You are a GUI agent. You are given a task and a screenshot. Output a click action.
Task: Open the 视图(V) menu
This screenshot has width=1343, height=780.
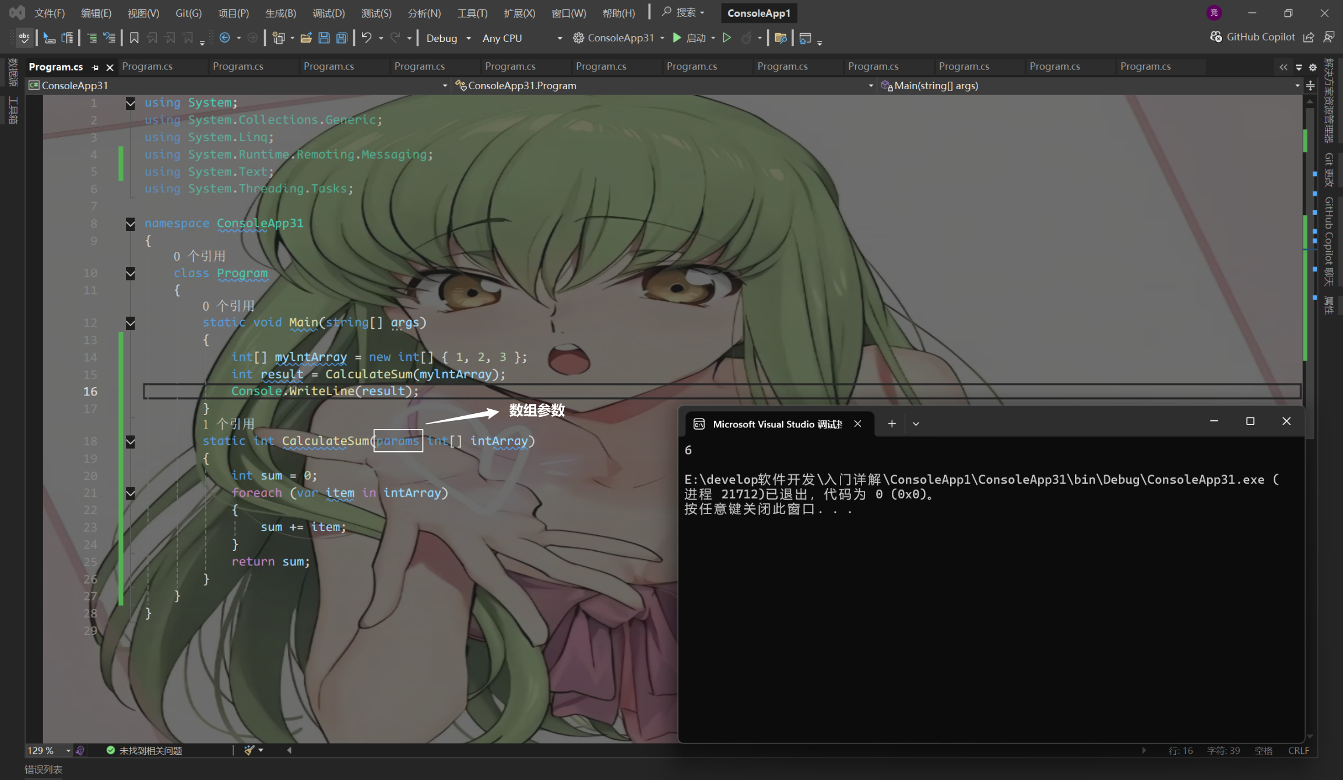143,13
